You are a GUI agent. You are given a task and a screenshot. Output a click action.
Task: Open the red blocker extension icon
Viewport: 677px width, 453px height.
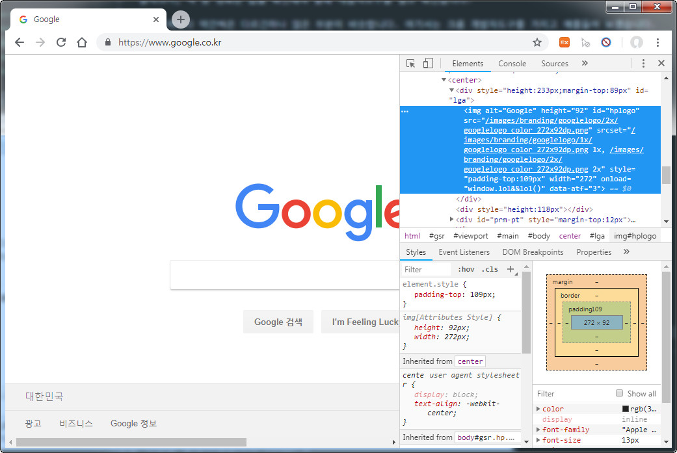(x=605, y=42)
